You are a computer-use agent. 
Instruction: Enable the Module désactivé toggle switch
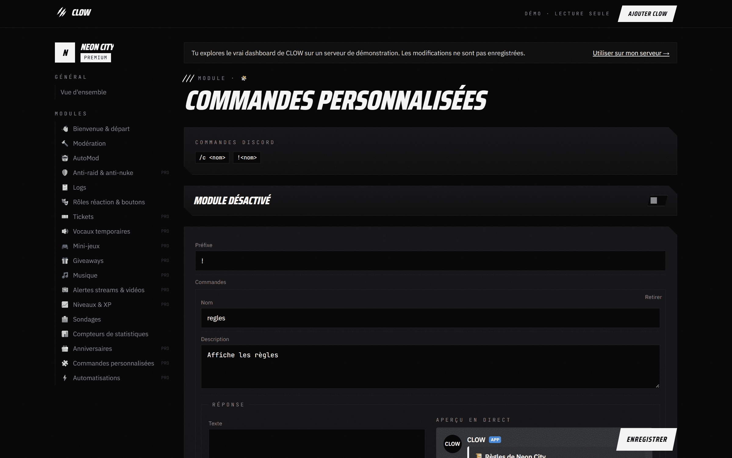click(657, 201)
